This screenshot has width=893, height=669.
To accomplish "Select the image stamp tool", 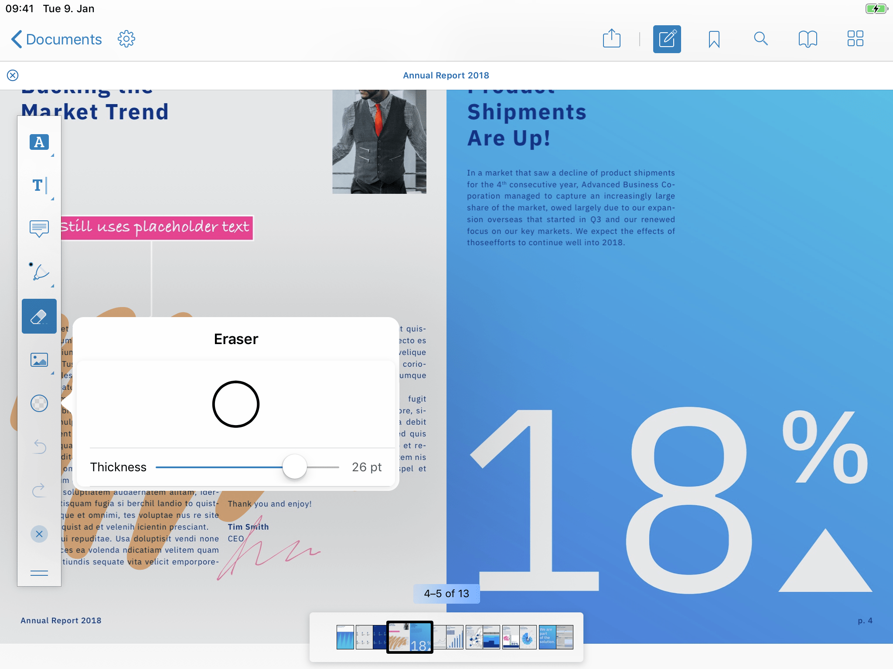I will pyautogui.click(x=39, y=360).
